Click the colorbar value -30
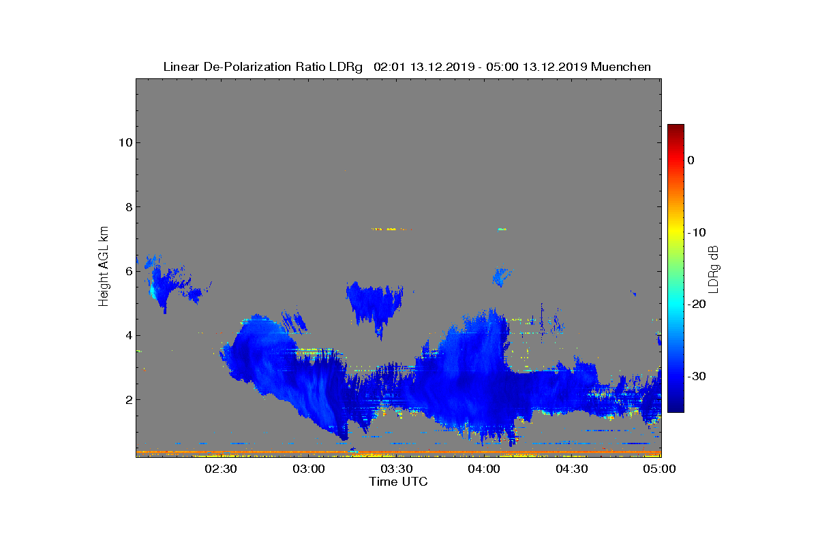 point(696,376)
